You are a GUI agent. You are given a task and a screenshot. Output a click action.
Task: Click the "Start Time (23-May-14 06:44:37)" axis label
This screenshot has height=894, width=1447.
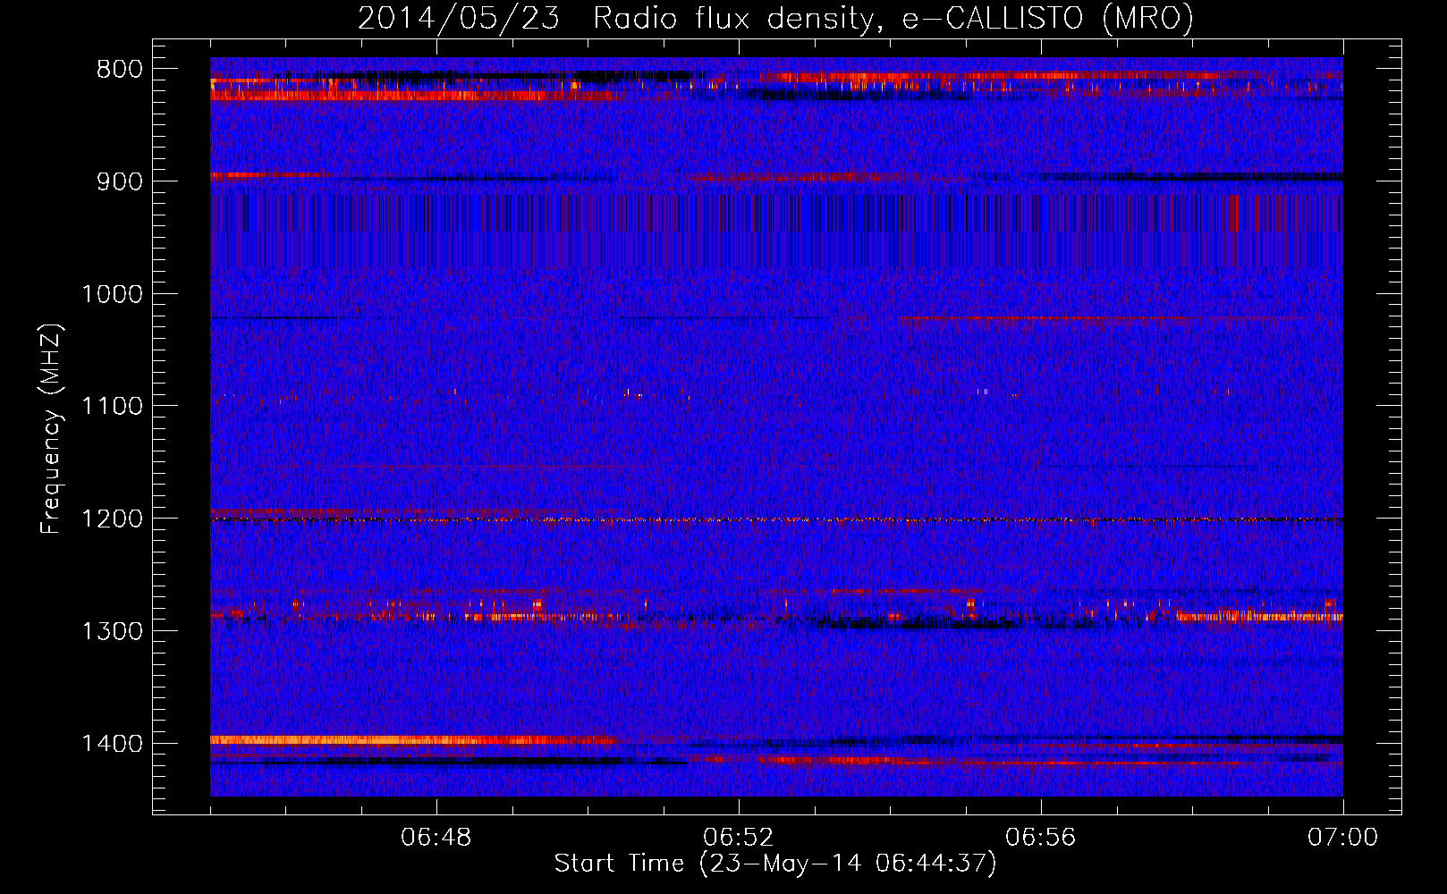coord(775,864)
